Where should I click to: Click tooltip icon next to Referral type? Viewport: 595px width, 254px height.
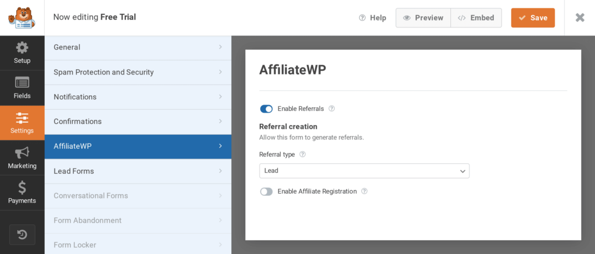click(302, 154)
